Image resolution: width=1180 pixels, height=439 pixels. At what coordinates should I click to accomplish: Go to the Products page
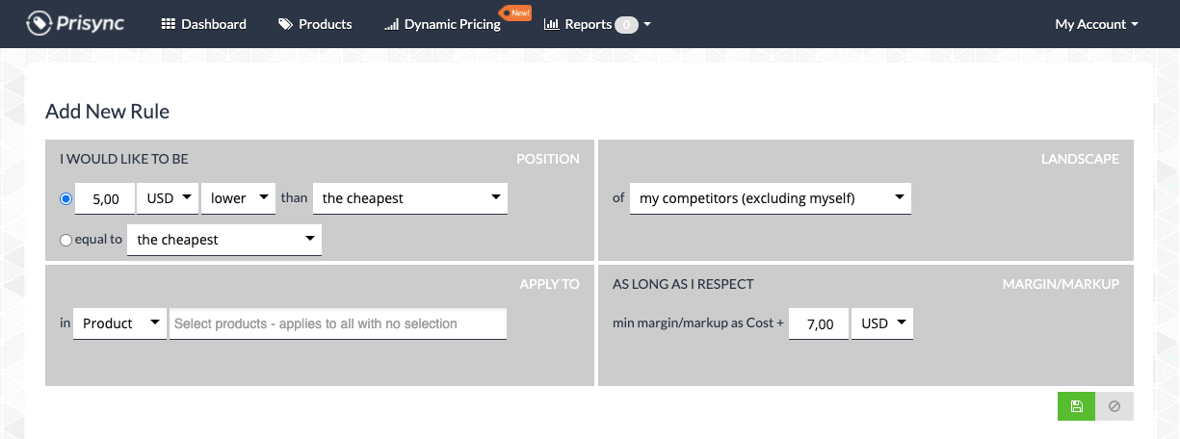(x=315, y=24)
